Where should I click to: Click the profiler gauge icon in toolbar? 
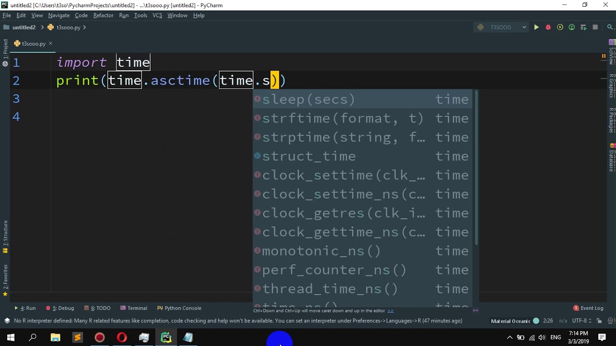point(572,27)
